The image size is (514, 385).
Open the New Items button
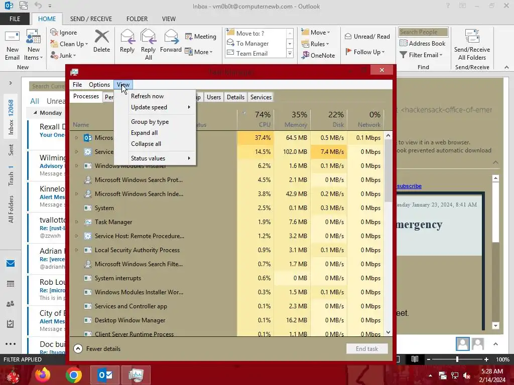[34, 45]
